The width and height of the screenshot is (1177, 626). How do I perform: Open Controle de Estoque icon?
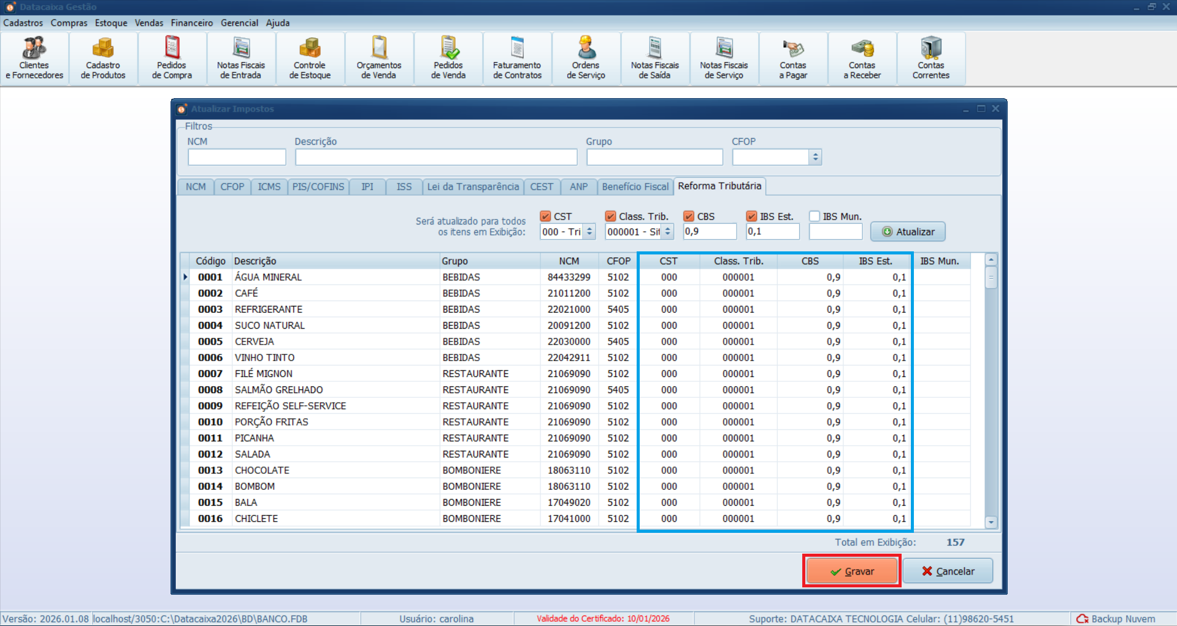pos(310,59)
